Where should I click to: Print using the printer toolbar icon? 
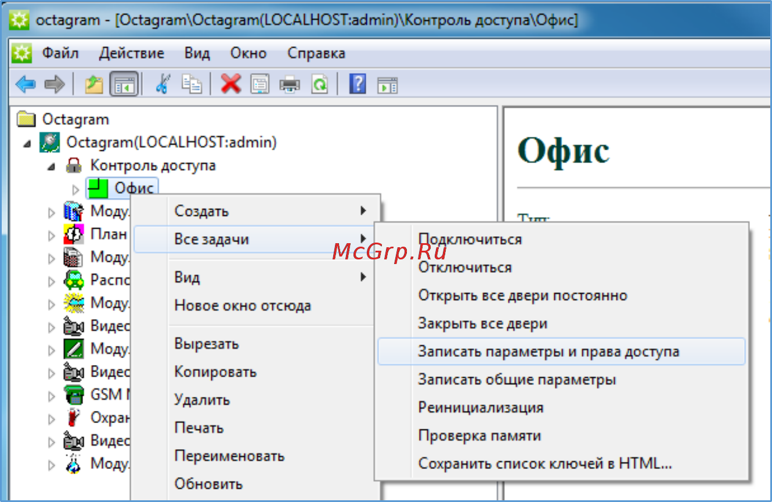pos(290,85)
